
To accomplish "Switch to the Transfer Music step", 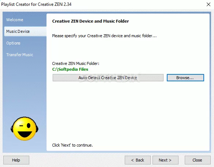I will [x=20, y=55].
